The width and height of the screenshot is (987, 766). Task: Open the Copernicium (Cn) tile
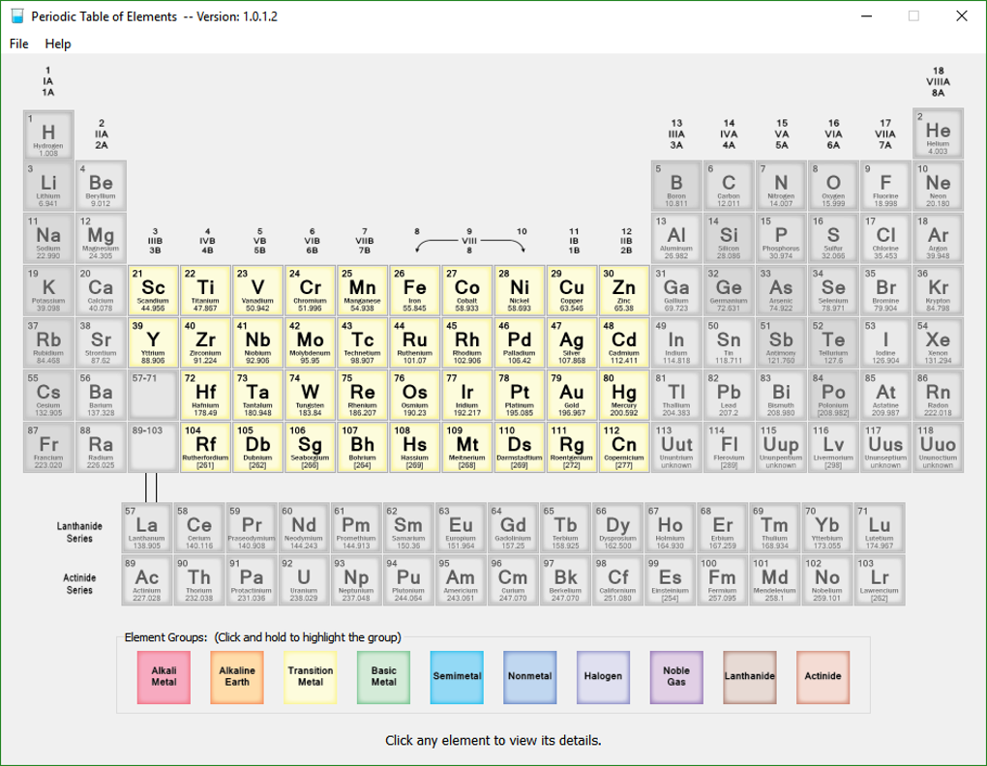click(624, 447)
